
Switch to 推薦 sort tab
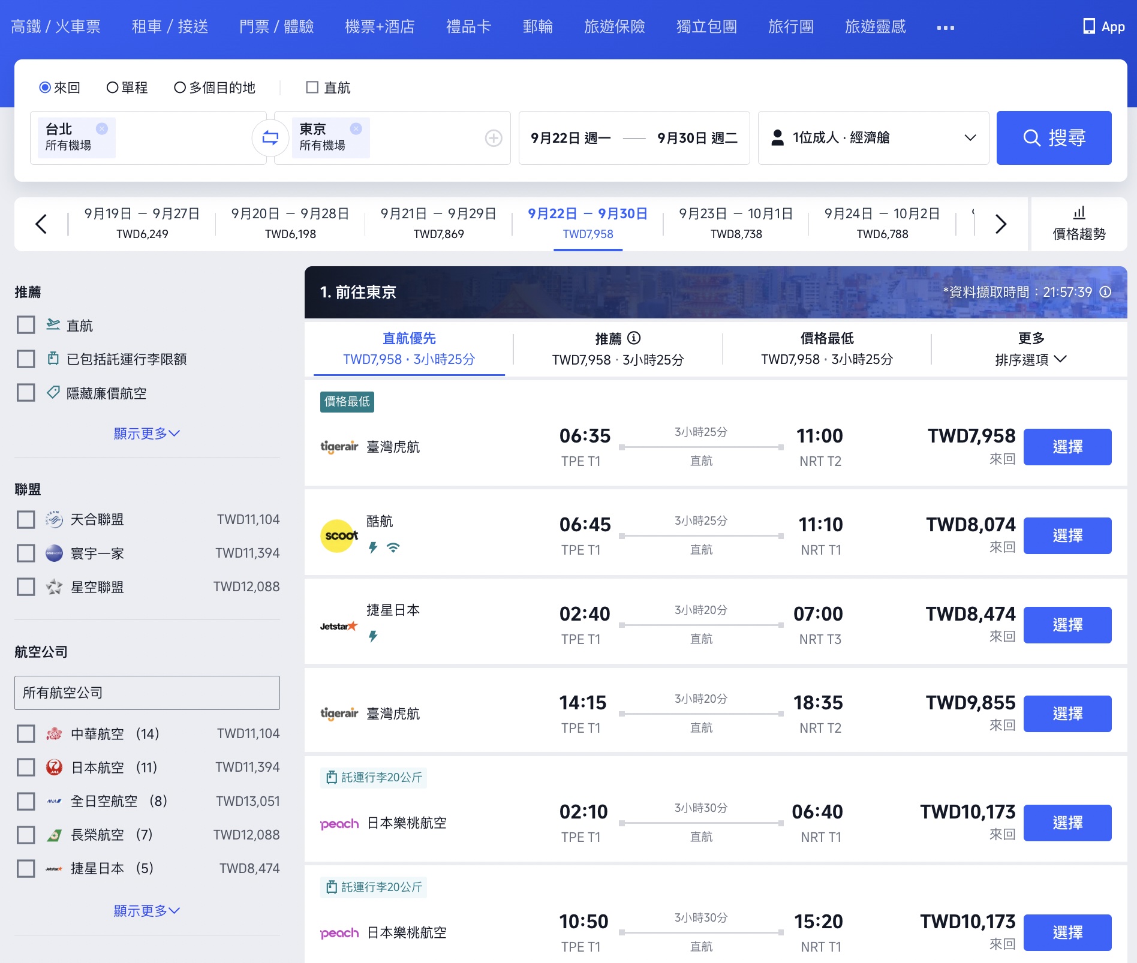pyautogui.click(x=618, y=349)
